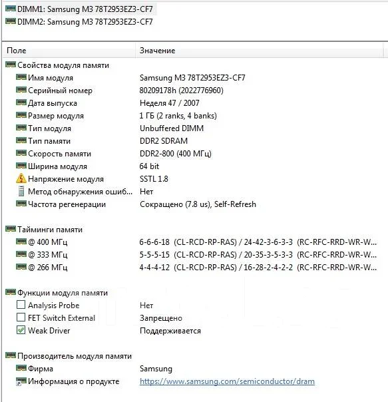This screenshot has width=388, height=402.
Task: Click the value Unbuffered DIMM
Action: coord(172,128)
